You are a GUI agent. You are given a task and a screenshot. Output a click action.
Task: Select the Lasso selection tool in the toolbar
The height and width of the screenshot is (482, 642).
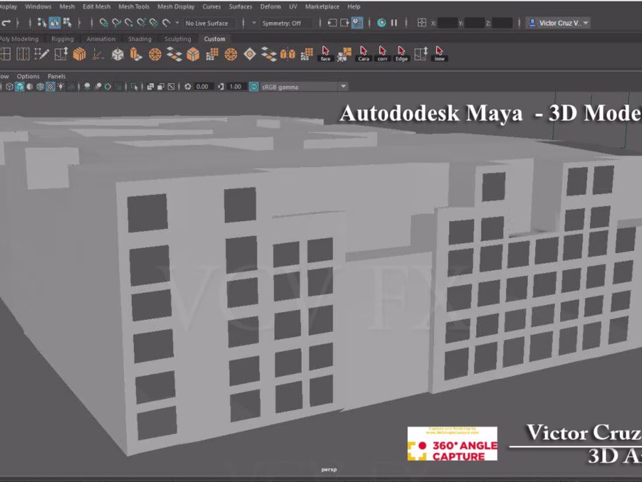(54, 23)
